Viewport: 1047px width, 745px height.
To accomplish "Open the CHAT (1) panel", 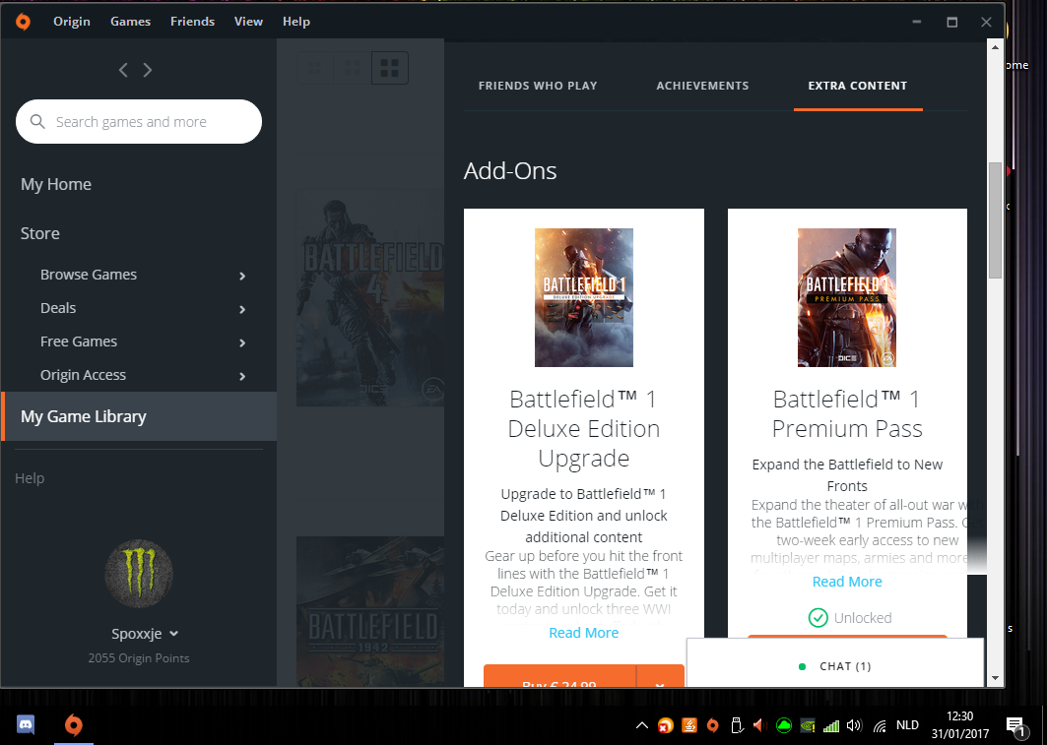I will (834, 663).
